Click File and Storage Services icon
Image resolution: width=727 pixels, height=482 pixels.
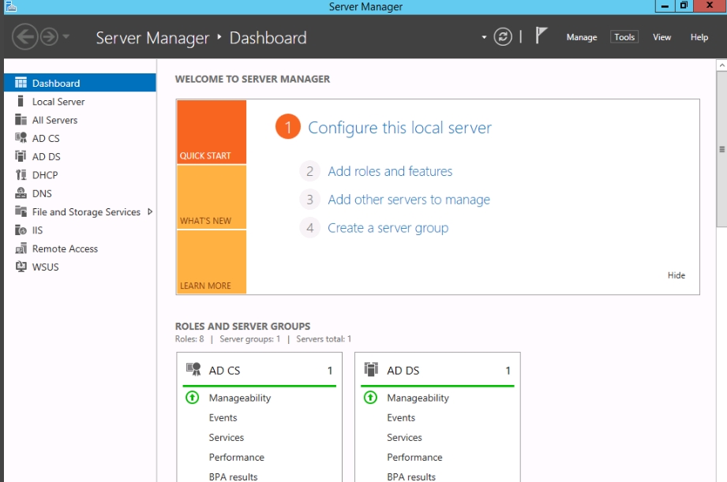tap(21, 211)
